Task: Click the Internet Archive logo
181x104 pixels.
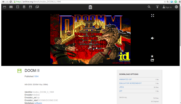Action: point(90,7)
